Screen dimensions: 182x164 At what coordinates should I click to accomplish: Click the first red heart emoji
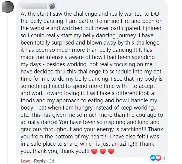pos(94,151)
